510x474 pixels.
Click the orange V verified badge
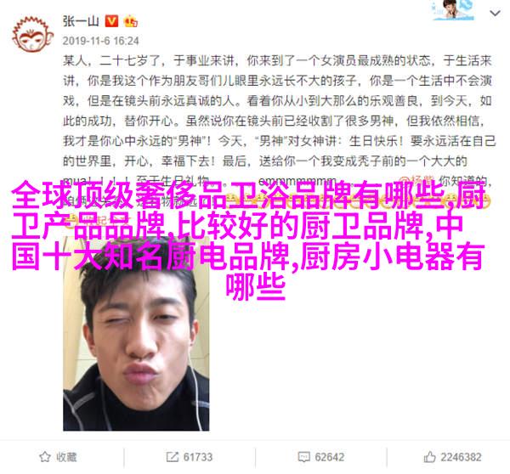click(x=111, y=21)
